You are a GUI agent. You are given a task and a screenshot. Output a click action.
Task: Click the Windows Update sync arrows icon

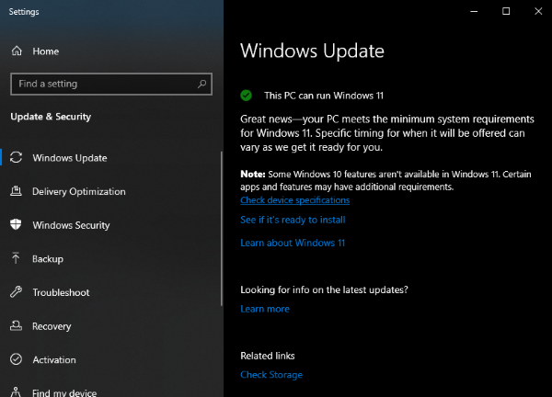[x=17, y=157]
